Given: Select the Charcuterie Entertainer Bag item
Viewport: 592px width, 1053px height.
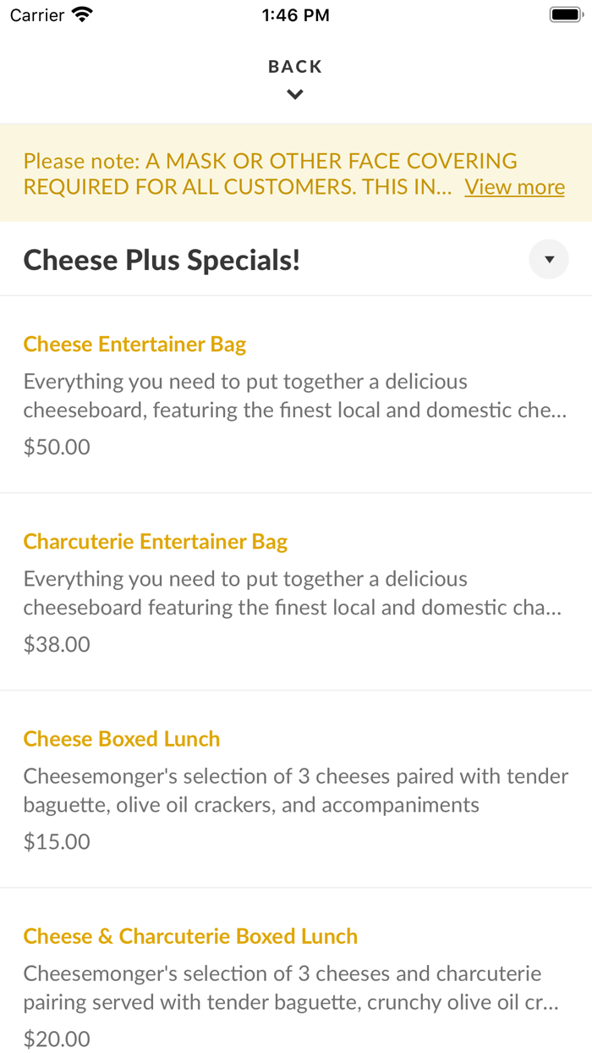Looking at the screenshot, I should click(x=156, y=541).
